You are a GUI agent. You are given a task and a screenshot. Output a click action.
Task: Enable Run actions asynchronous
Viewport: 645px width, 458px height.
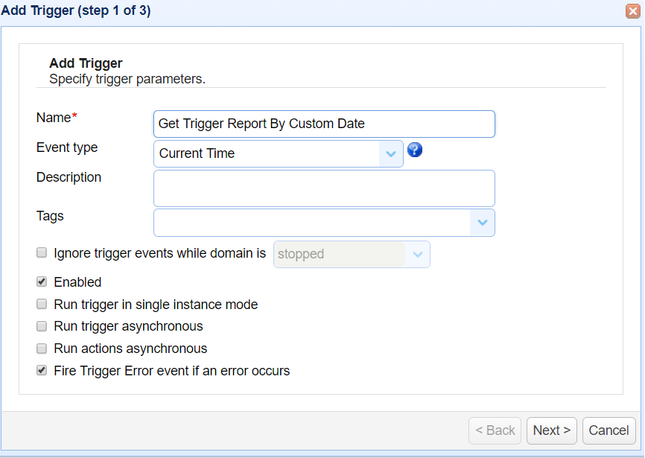(x=42, y=348)
